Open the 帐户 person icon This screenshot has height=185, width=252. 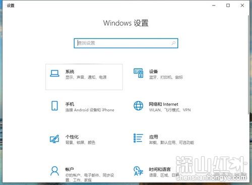54,171
